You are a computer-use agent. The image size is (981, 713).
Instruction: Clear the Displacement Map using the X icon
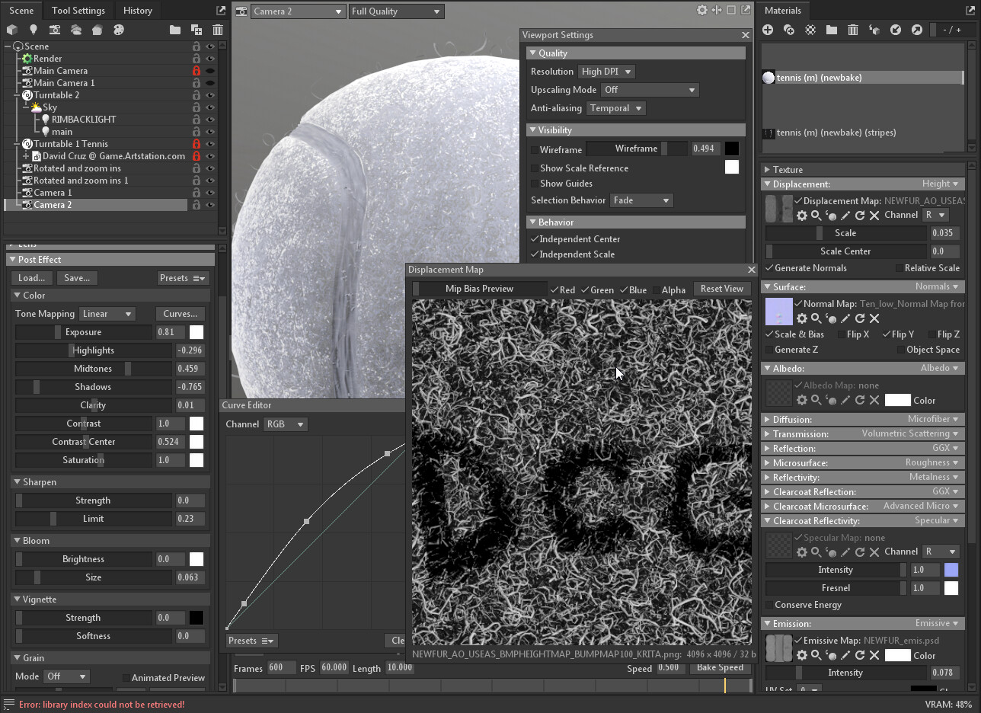[874, 215]
